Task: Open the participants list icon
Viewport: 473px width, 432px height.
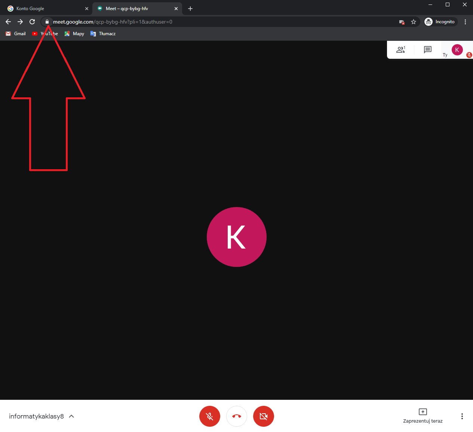Action: coord(400,50)
